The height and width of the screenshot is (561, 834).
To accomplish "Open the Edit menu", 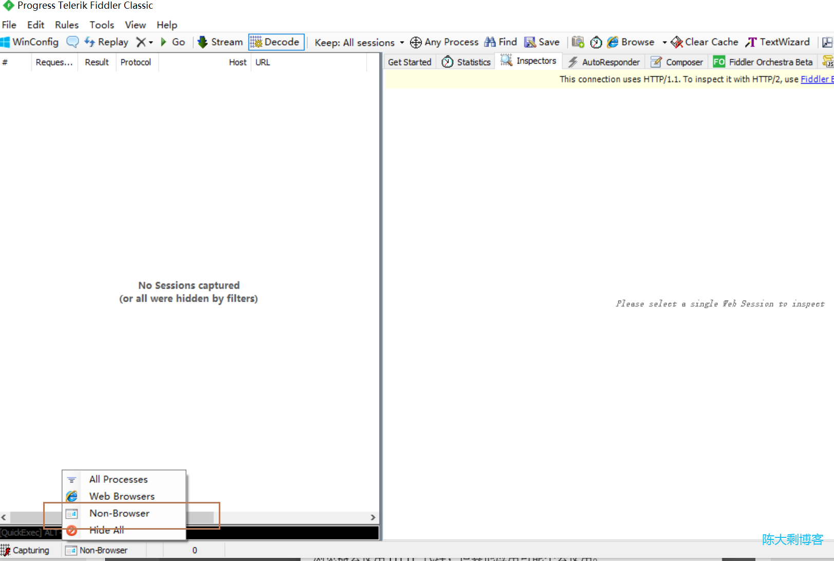I will [x=35, y=25].
